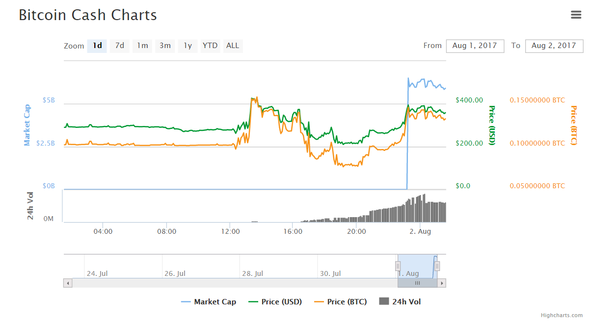
Task: Toggle Price (BTC) legend item
Action: [340, 302]
